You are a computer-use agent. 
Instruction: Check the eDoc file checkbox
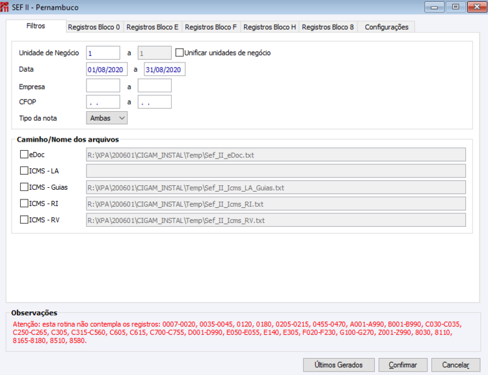(24, 155)
